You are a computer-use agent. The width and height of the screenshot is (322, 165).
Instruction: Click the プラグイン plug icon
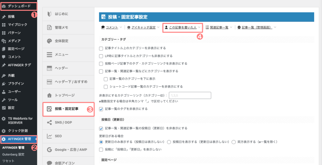pyautogui.click(x=4, y=84)
